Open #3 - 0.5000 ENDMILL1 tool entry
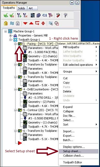This screenshot has height=167, width=100. coord(43,118)
